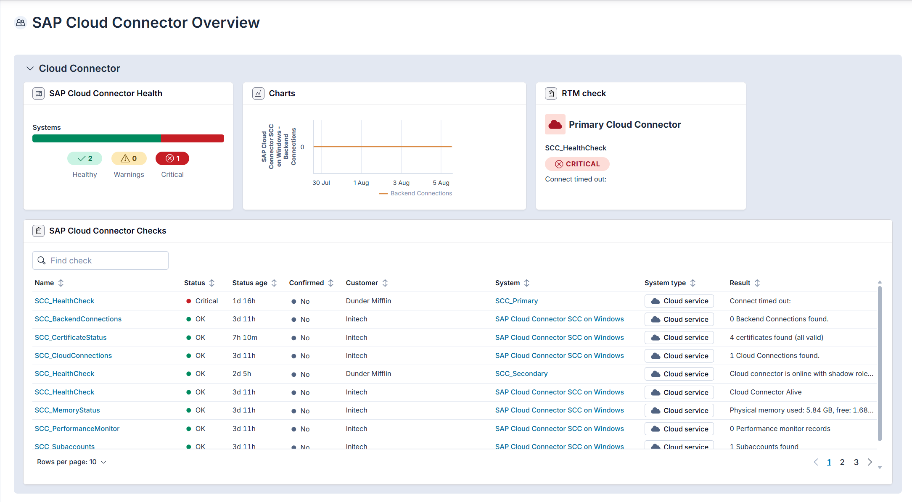Click 'Connect timed out:' in RTM check
The width and height of the screenshot is (912, 502).
[576, 179]
